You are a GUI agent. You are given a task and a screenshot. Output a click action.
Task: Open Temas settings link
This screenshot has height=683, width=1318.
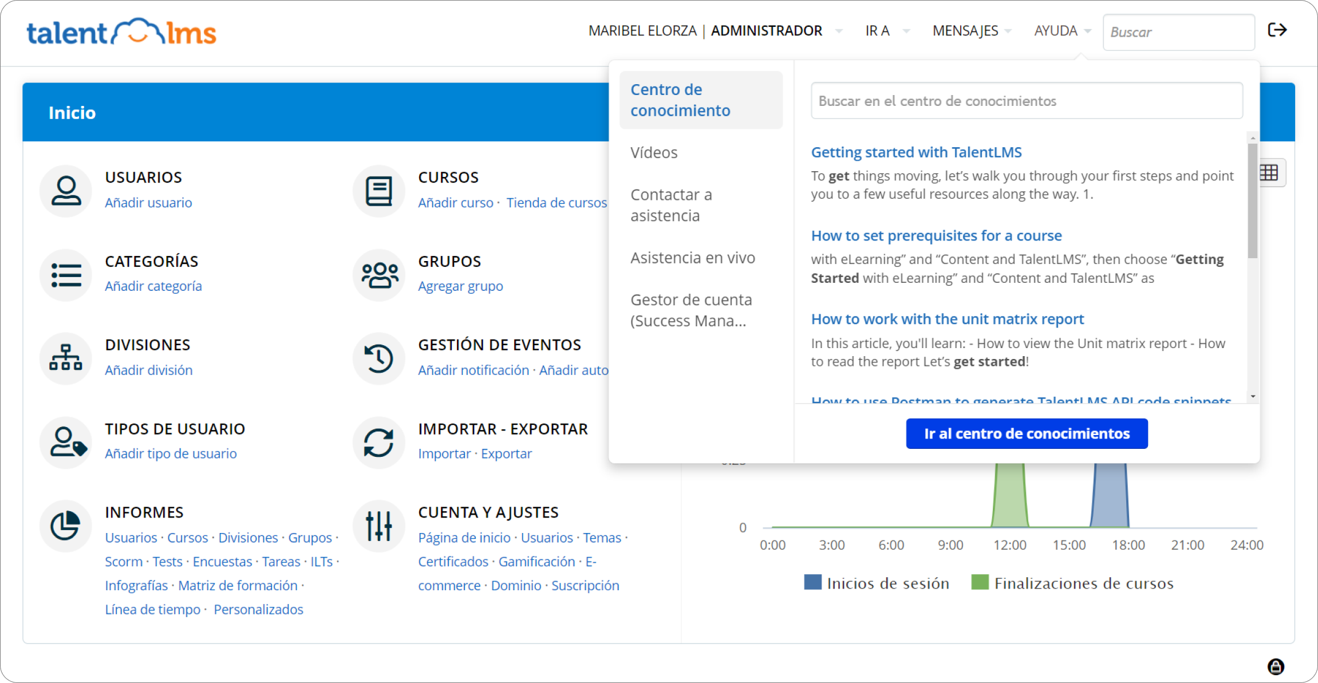(x=602, y=537)
